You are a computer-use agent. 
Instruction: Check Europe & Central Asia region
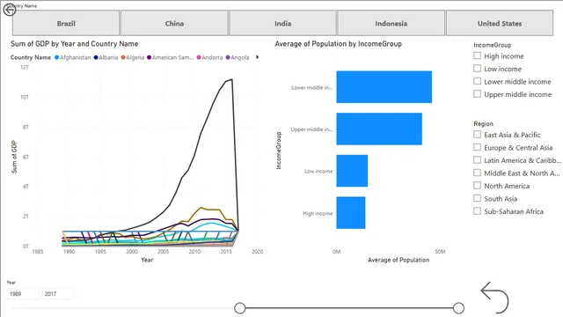coord(477,147)
